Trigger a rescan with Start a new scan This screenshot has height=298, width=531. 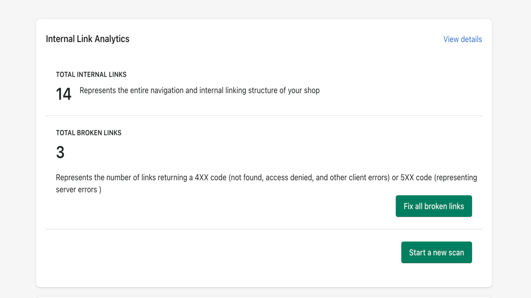point(436,252)
